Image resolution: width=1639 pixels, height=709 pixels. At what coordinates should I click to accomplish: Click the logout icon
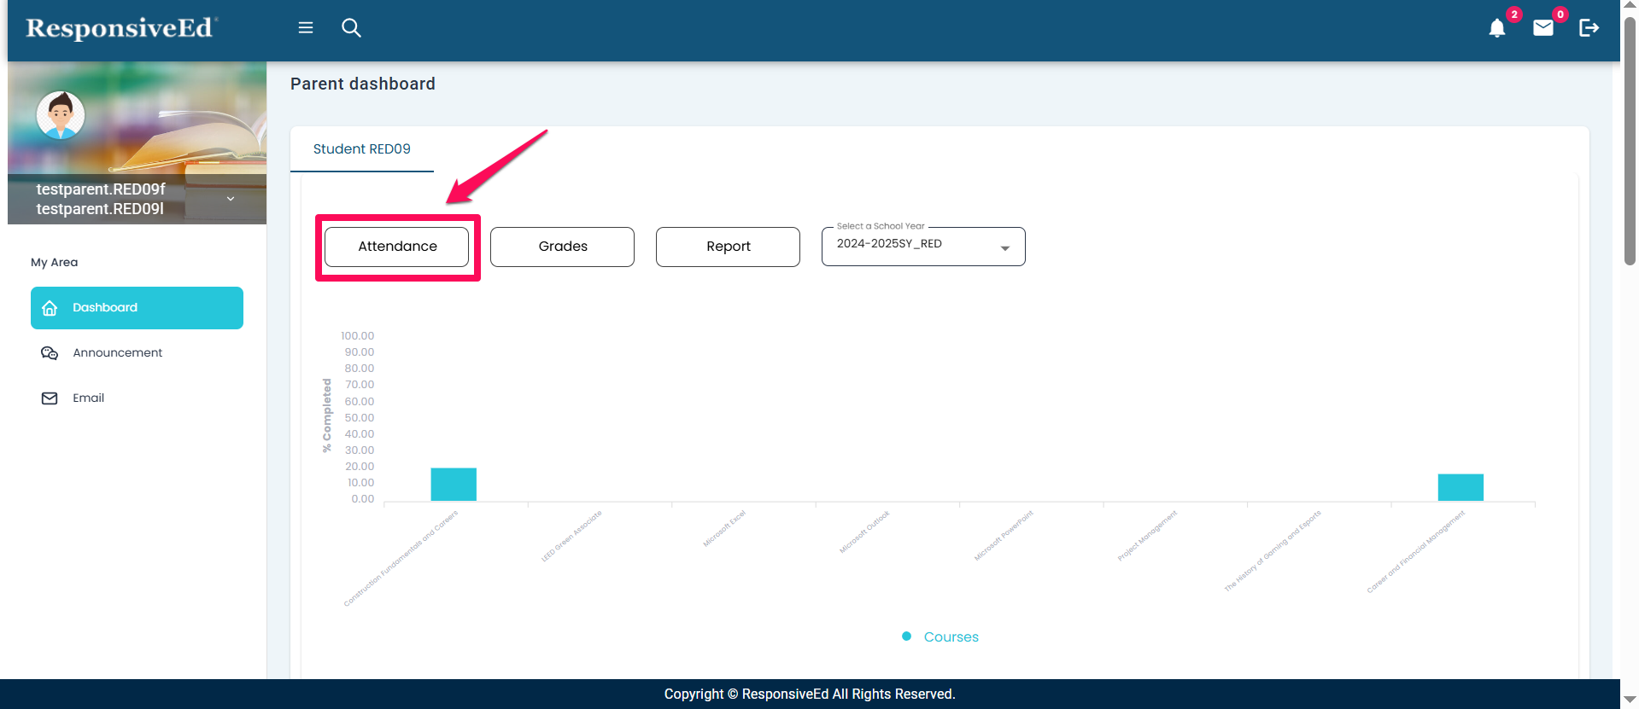pos(1589,28)
